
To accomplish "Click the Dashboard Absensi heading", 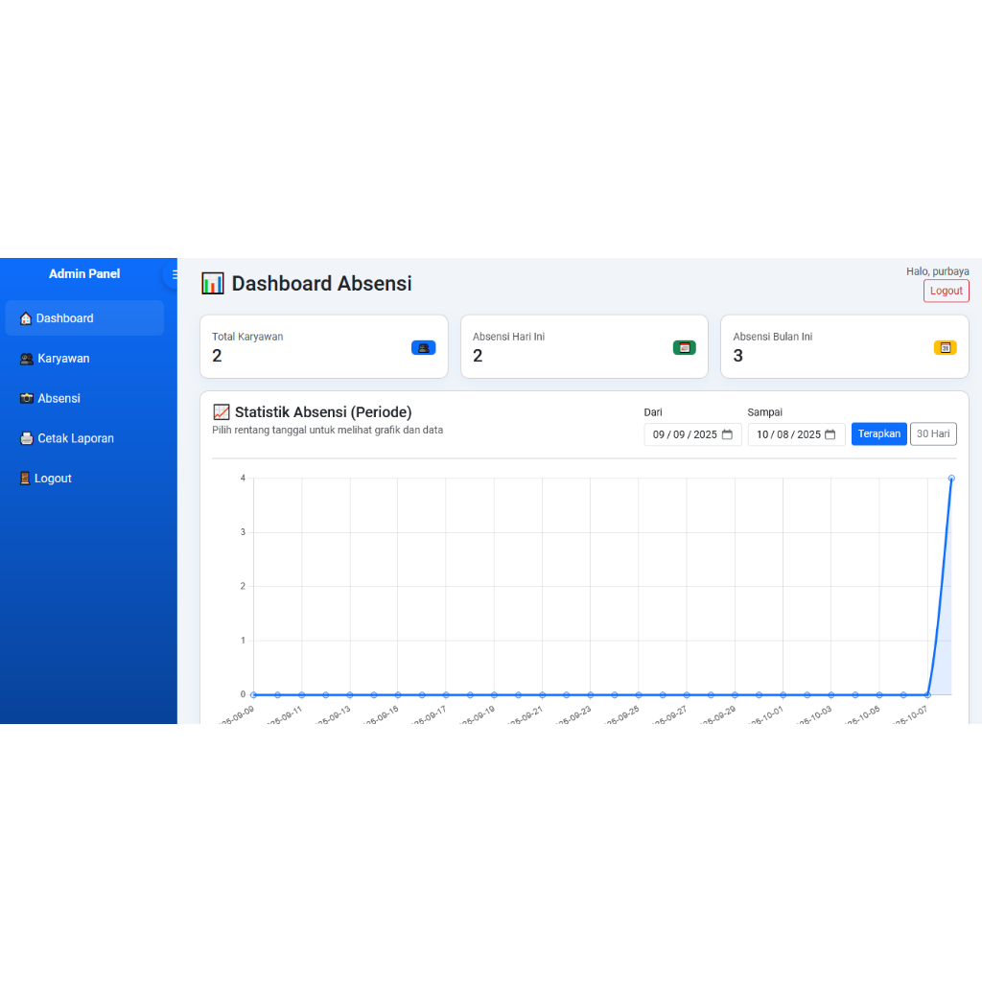I will point(321,284).
